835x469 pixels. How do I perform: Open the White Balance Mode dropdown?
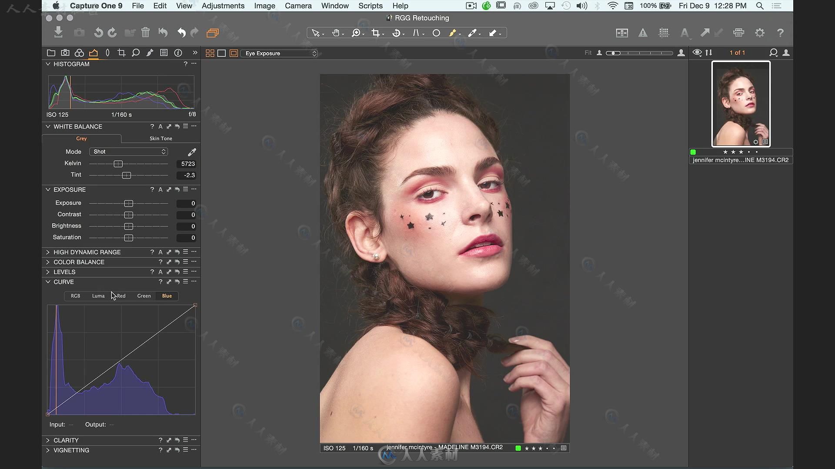[x=129, y=152]
